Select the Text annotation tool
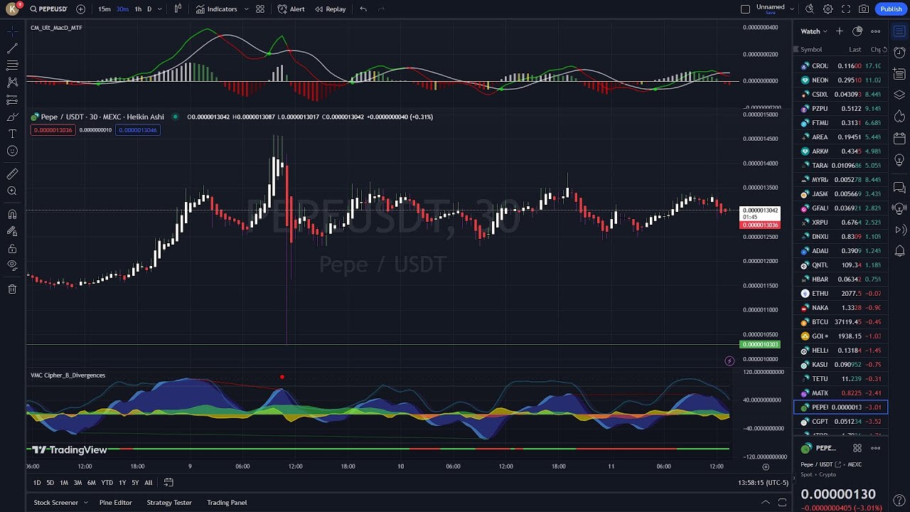This screenshot has height=512, width=910. [12, 134]
